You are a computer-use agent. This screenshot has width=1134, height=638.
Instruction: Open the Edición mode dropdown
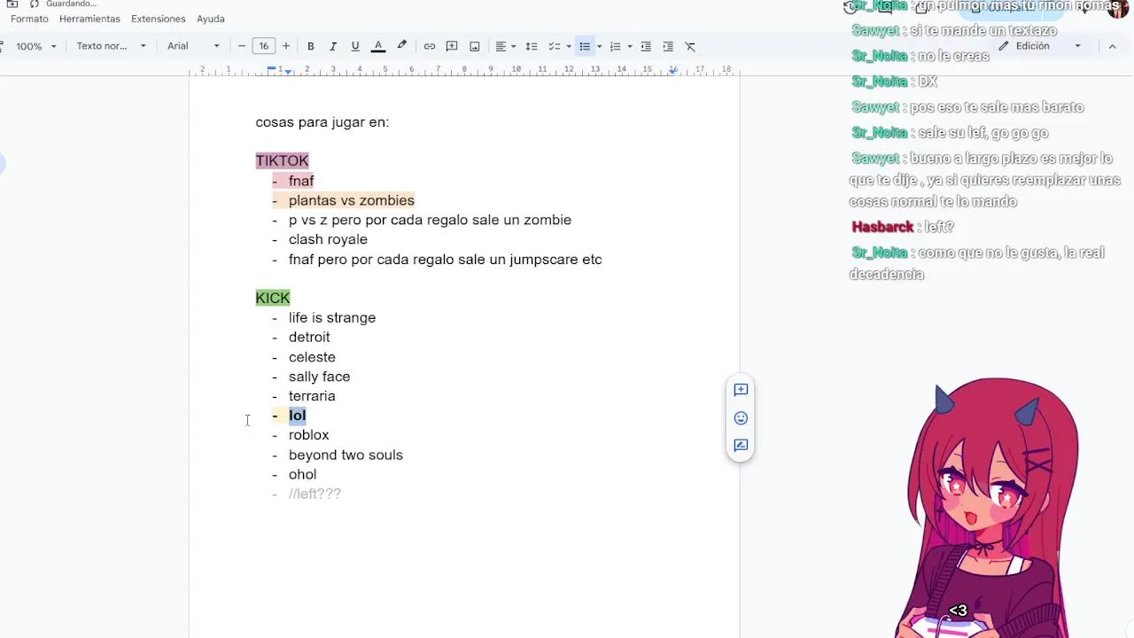[x=1039, y=46]
